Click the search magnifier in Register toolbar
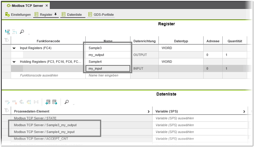254x147 pixels. tap(22, 32)
